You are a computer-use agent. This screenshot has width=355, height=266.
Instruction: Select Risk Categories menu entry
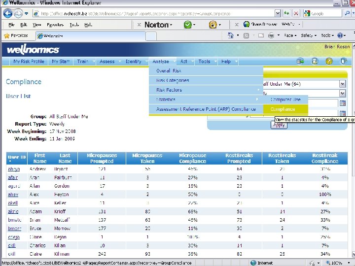point(206,80)
